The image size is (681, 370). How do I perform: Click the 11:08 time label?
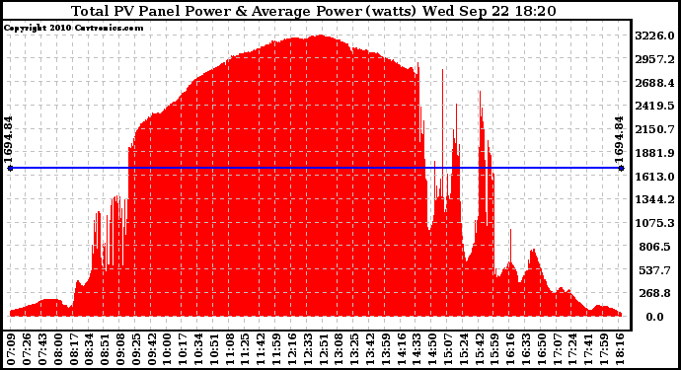228,350
